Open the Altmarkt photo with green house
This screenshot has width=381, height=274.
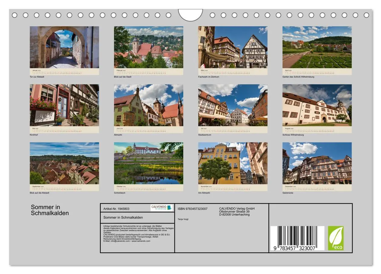tap(148, 105)
